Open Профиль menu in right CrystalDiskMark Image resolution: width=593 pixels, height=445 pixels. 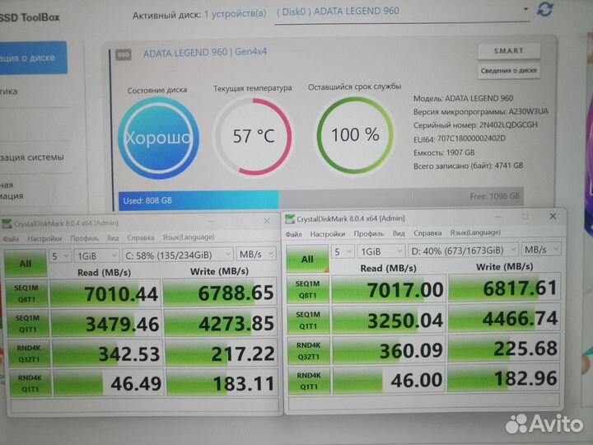click(x=369, y=233)
